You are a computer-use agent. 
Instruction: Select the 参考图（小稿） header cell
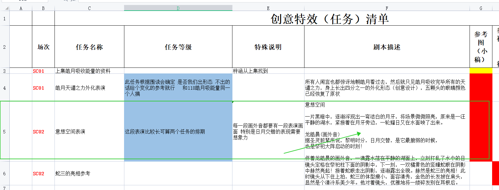481,47
